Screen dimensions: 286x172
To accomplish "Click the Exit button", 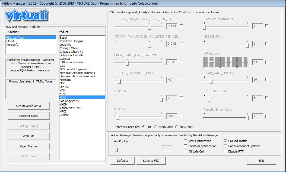I will pos(261,161).
